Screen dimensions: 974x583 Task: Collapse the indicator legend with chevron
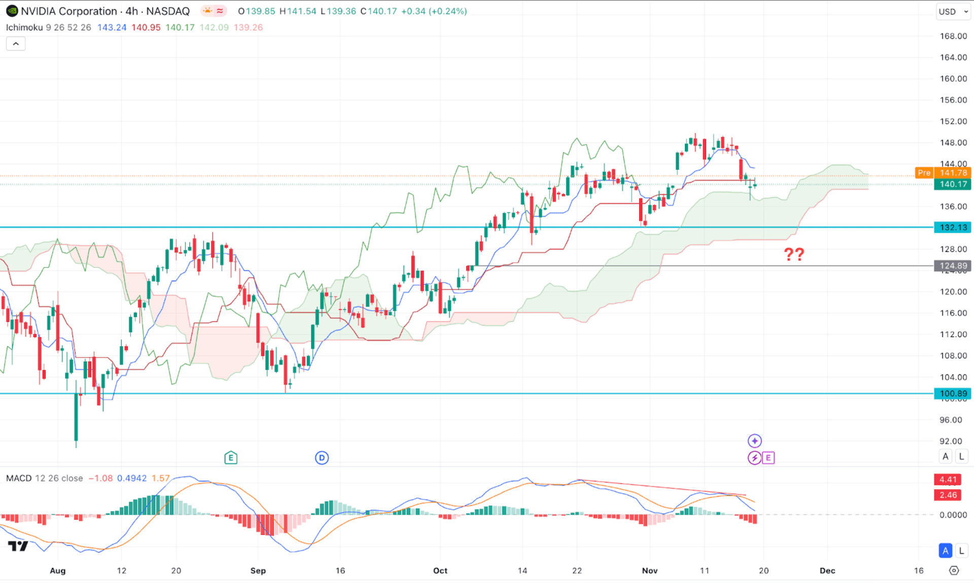(16, 44)
